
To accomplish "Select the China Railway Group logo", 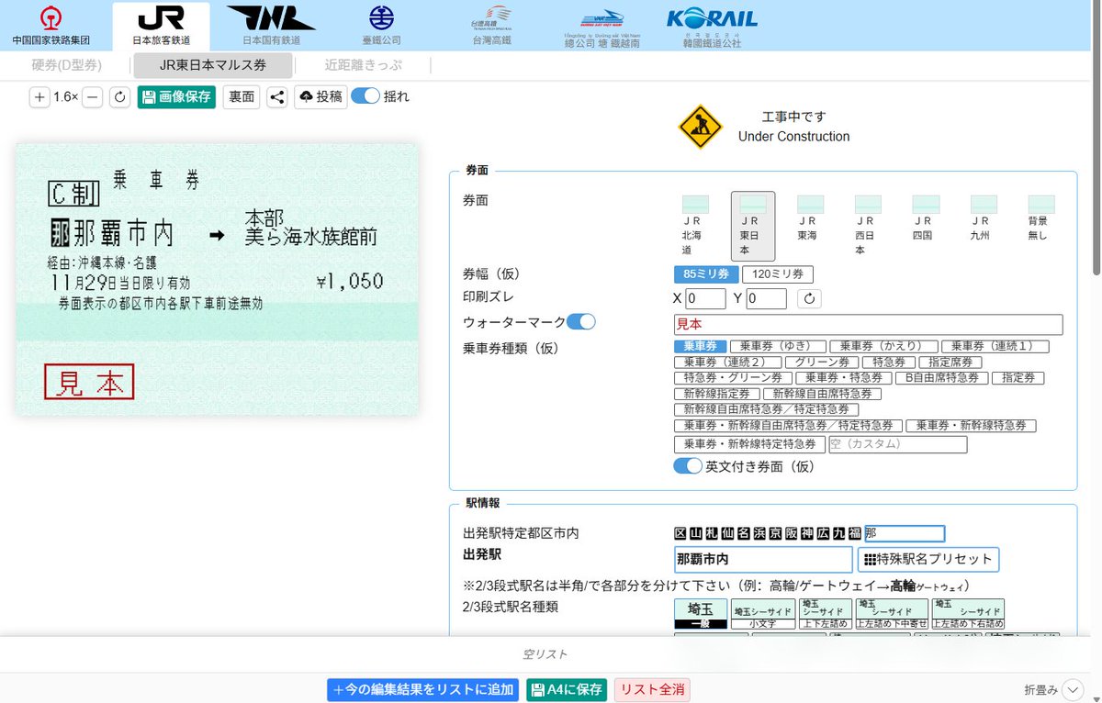I will 51,26.
